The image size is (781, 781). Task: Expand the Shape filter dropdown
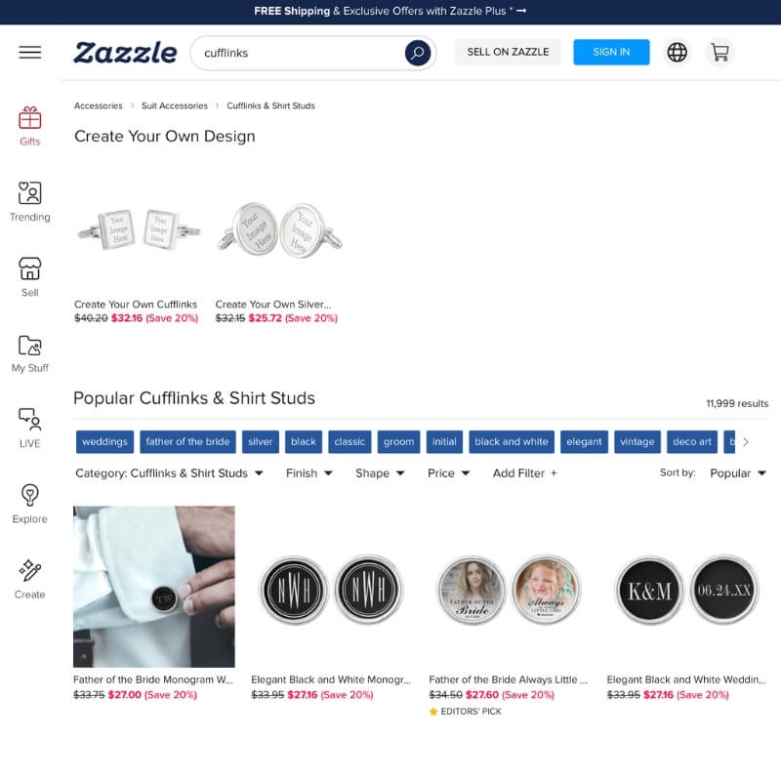(380, 473)
